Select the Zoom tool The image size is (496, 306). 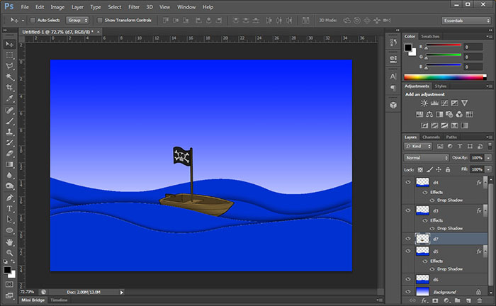[x=10, y=253]
